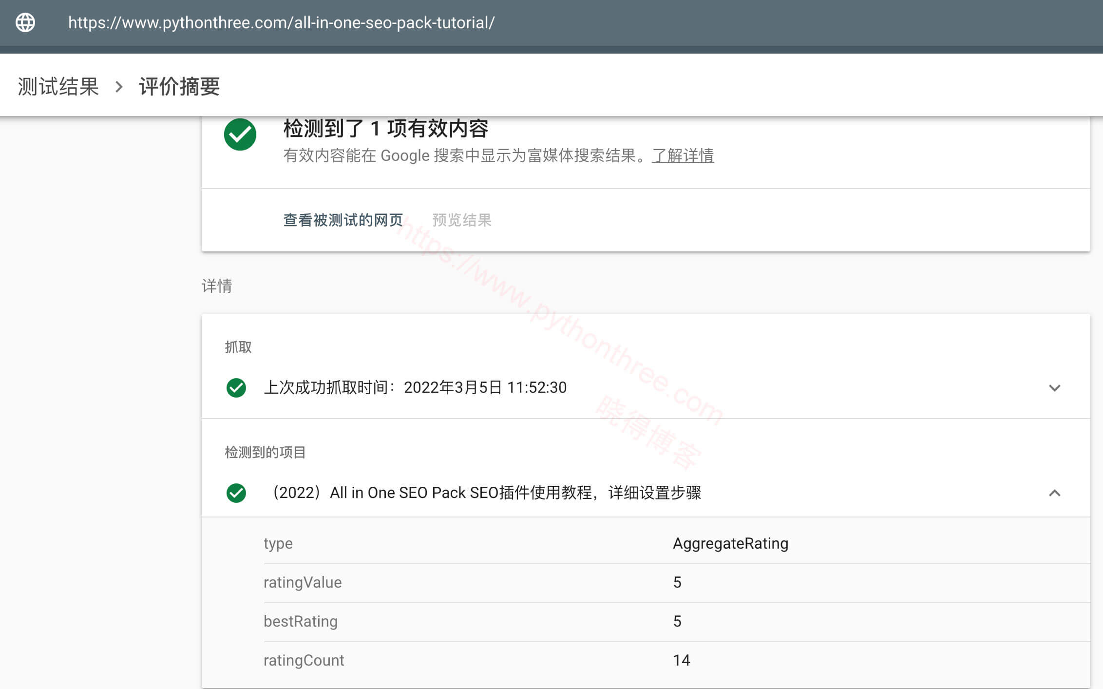Go back to 测试结果 breadcrumb
Image resolution: width=1103 pixels, height=689 pixels.
click(58, 87)
